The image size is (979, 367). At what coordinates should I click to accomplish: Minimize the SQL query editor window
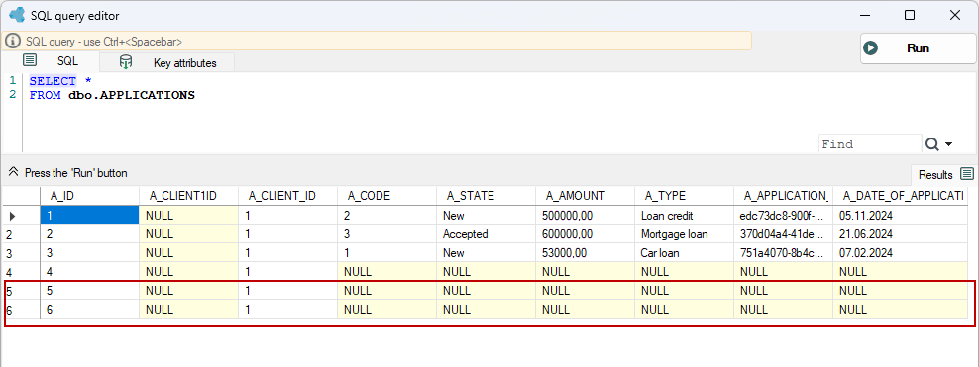pyautogui.click(x=864, y=16)
